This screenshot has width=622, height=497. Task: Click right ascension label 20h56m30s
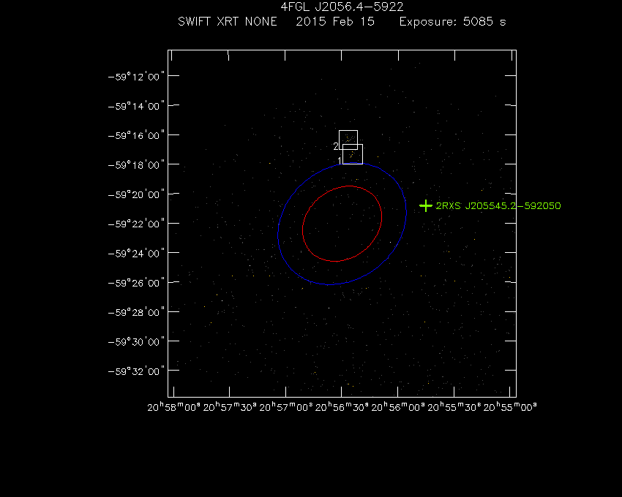click(x=342, y=407)
